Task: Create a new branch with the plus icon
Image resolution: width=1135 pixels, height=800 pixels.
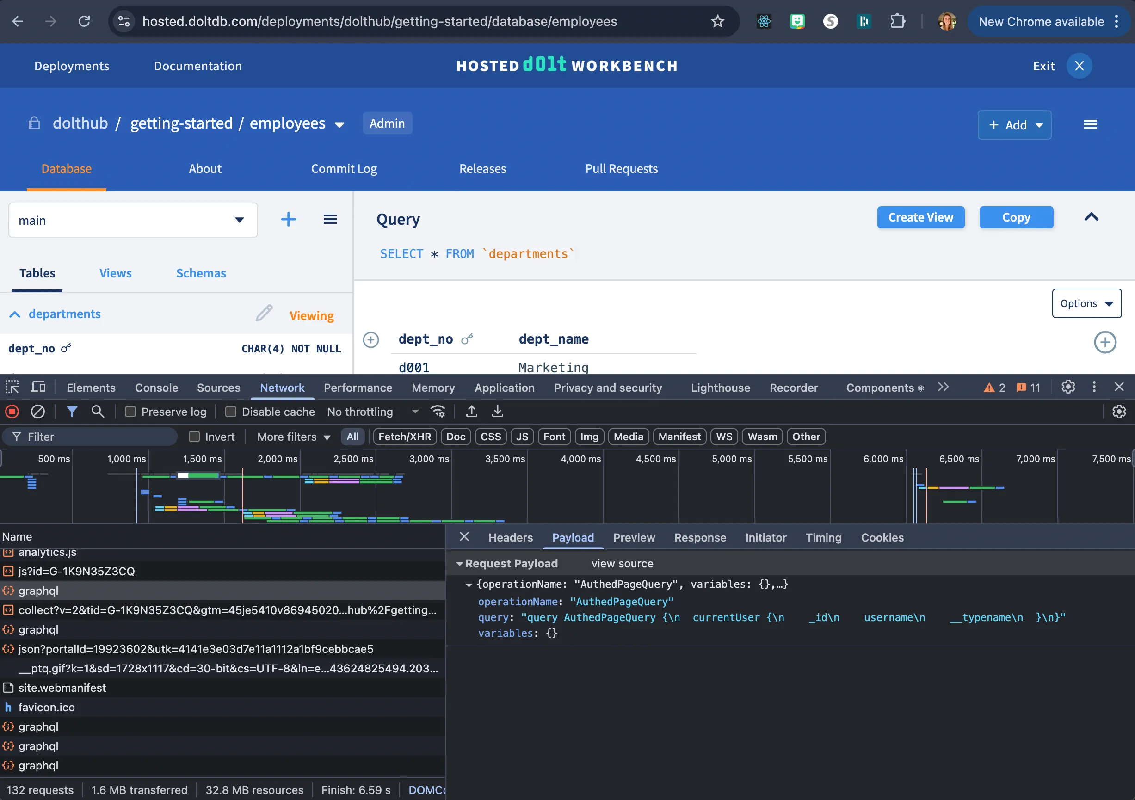Action: tap(288, 219)
